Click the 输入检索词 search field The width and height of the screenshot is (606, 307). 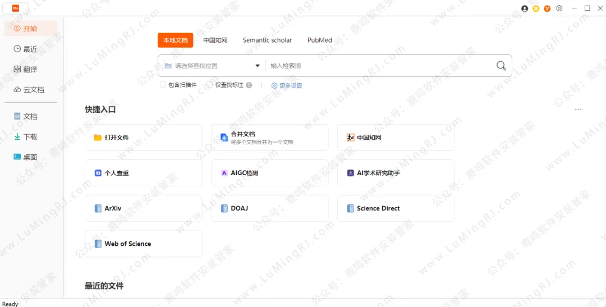380,66
